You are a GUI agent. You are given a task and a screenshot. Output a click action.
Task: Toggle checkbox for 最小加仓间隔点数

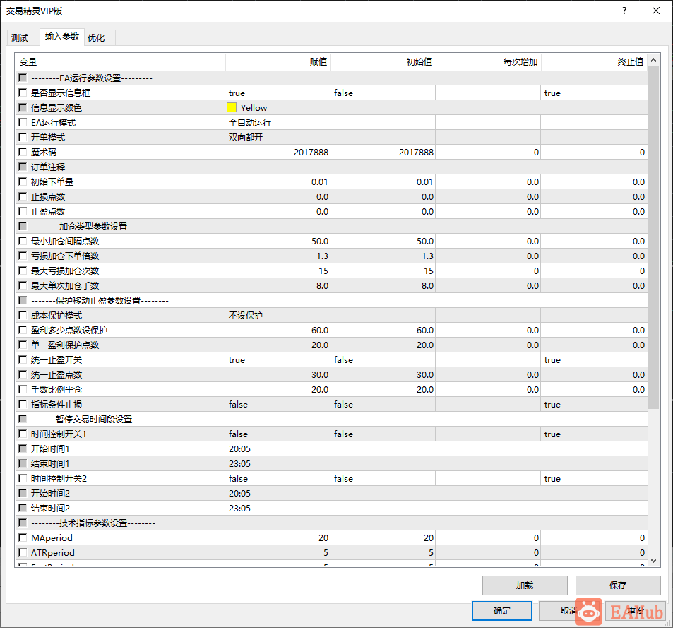(23, 241)
